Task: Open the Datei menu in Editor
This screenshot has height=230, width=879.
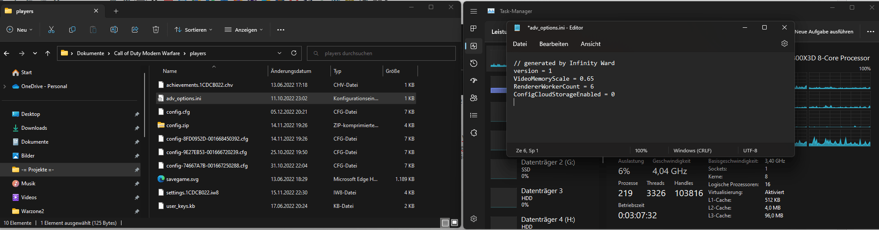Action: 519,44
